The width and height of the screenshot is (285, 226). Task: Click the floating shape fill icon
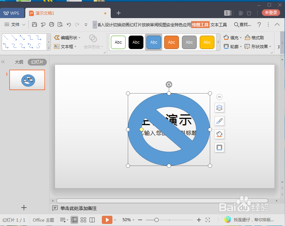219,134
